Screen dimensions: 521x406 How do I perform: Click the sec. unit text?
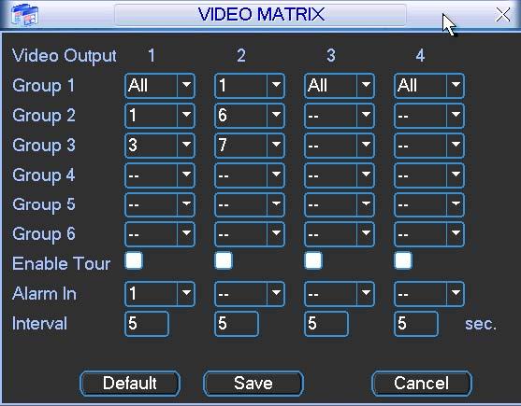click(x=481, y=324)
